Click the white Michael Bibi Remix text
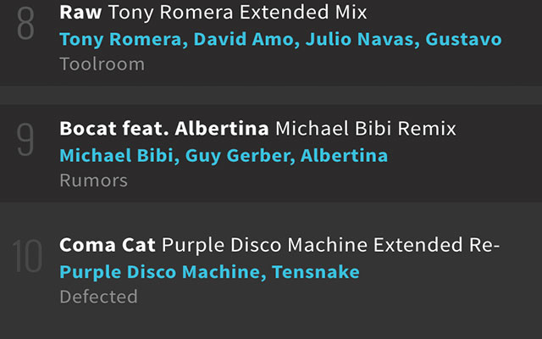This screenshot has height=339, width=542. (366, 130)
